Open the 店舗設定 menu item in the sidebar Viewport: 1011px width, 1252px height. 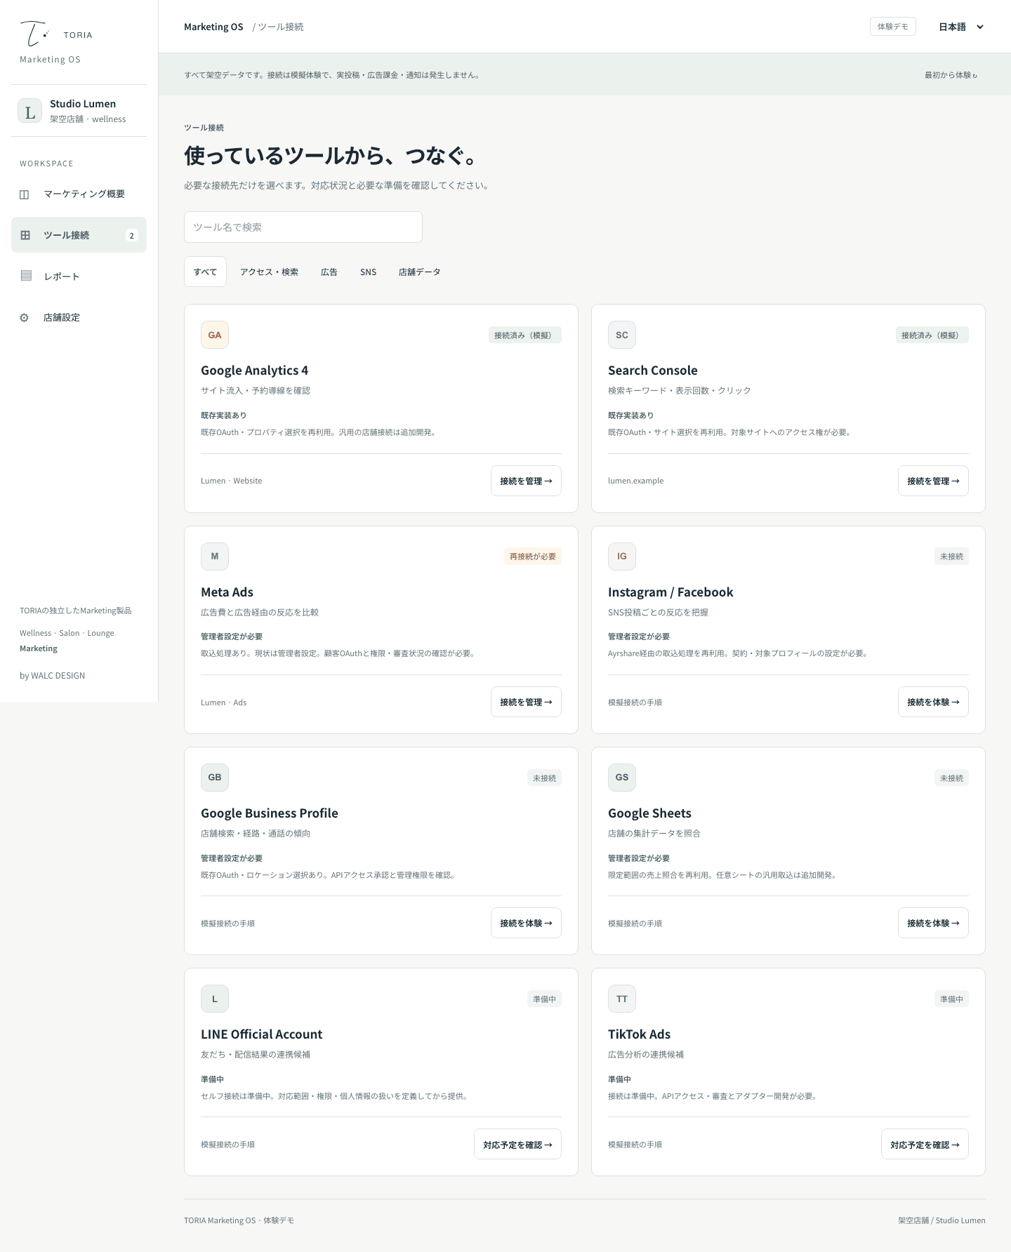click(79, 317)
